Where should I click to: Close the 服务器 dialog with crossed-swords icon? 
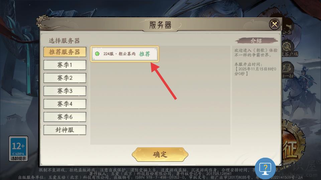point(275,24)
